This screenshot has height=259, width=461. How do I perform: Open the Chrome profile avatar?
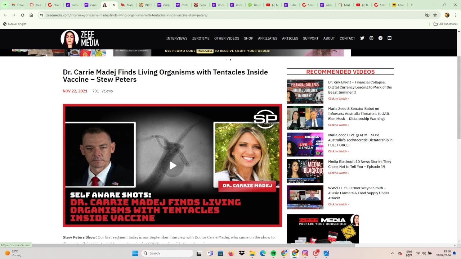point(447,15)
